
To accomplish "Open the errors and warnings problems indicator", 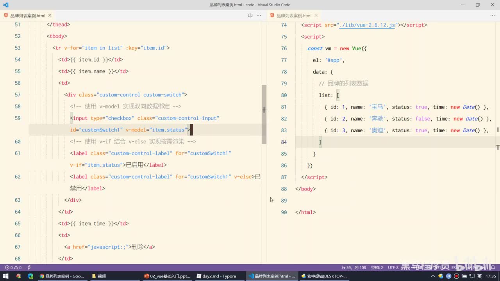I will [13, 268].
